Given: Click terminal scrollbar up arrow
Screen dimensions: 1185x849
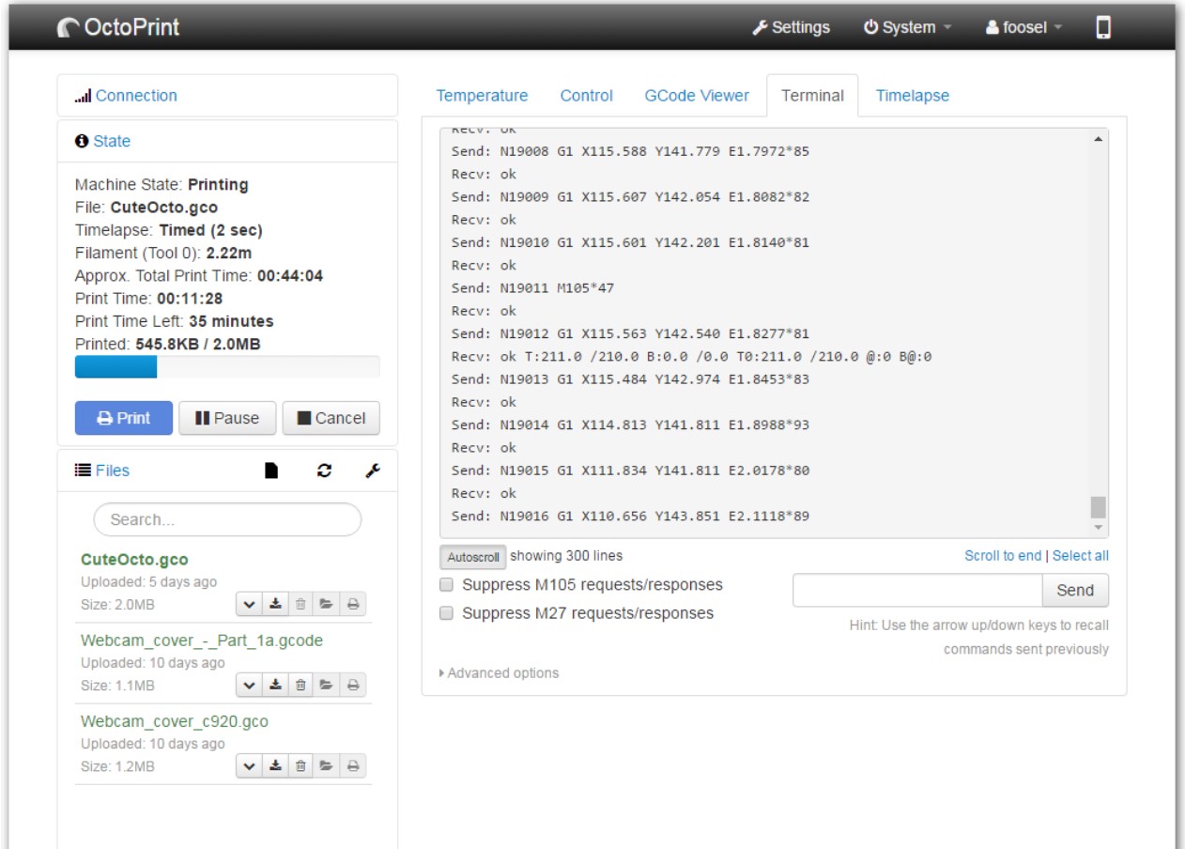Looking at the screenshot, I should pyautogui.click(x=1098, y=139).
